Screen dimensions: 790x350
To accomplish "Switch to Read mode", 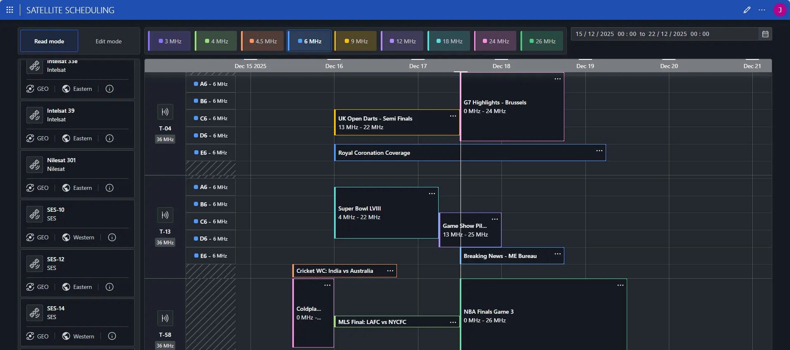I will pyautogui.click(x=49, y=41).
